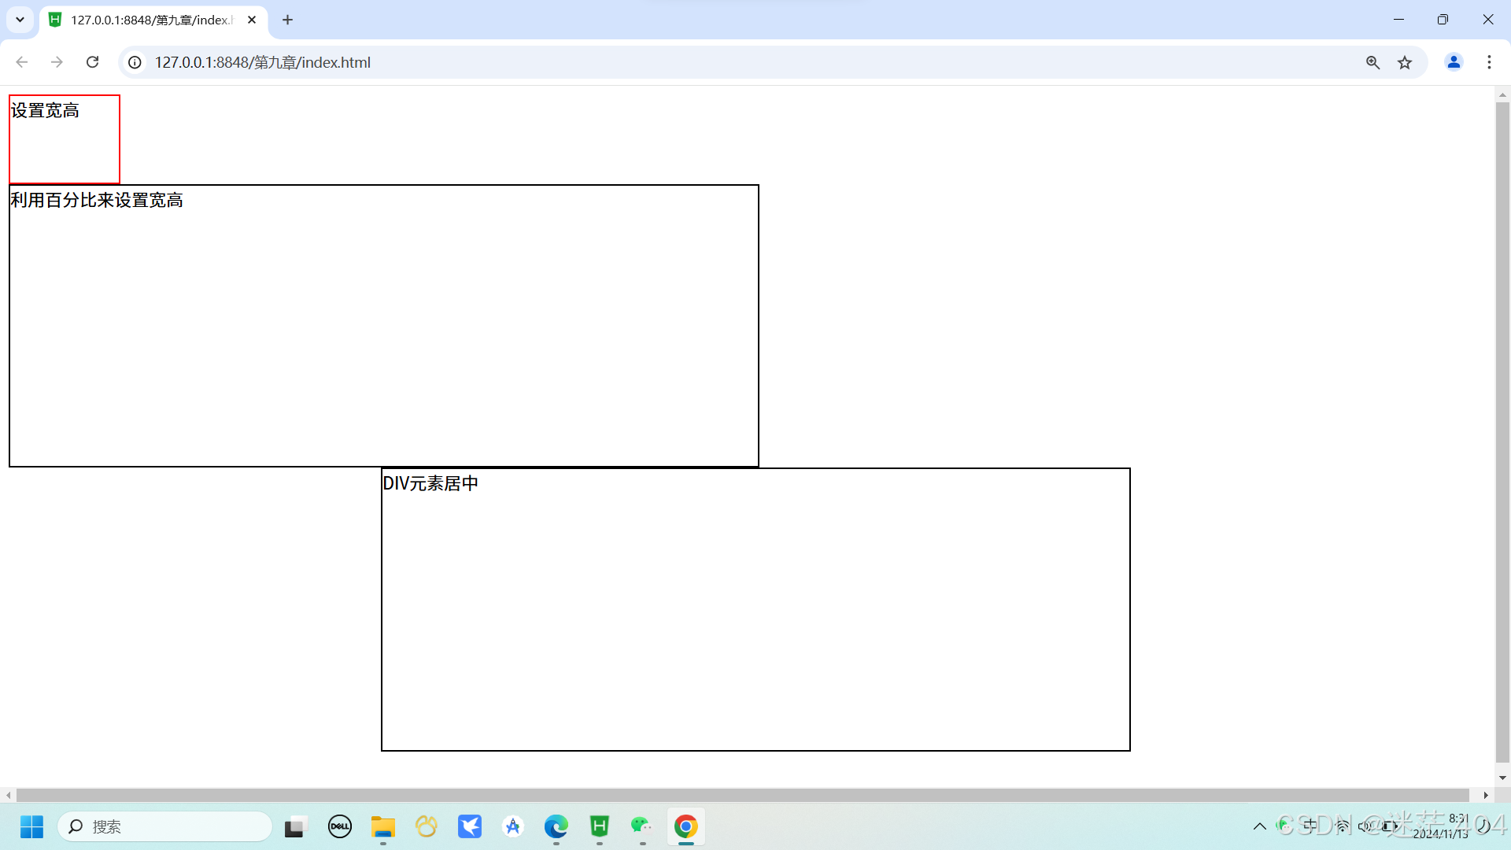Close the index.html tab

252,20
